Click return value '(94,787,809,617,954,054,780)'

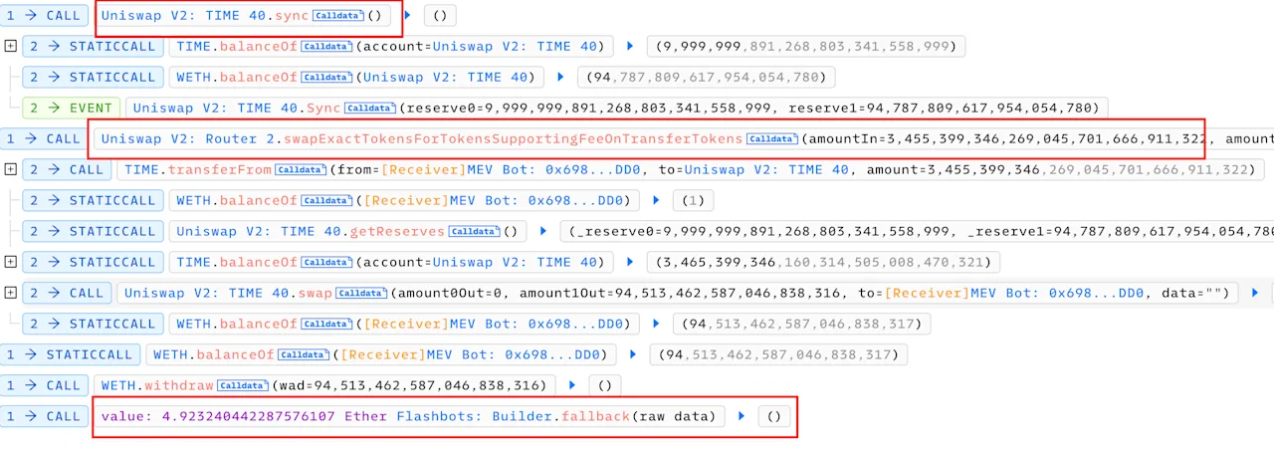705,78
